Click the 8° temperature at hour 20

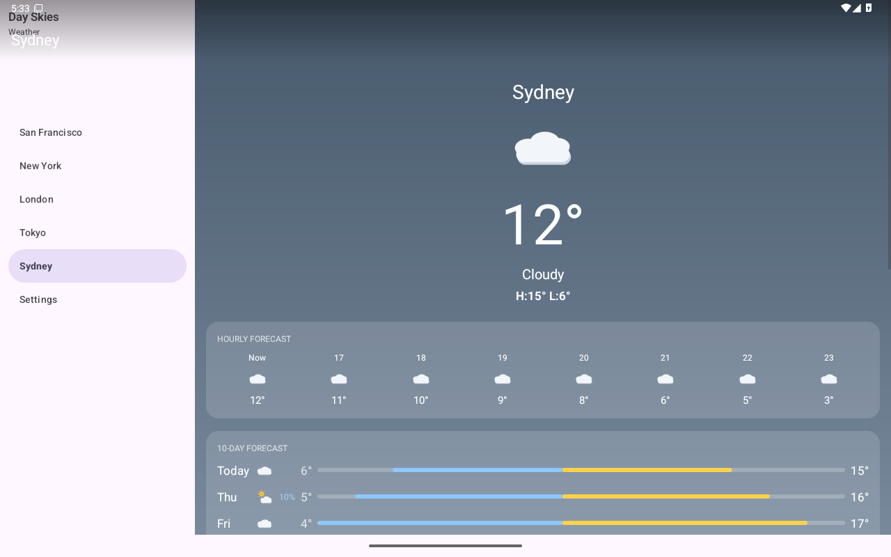584,400
